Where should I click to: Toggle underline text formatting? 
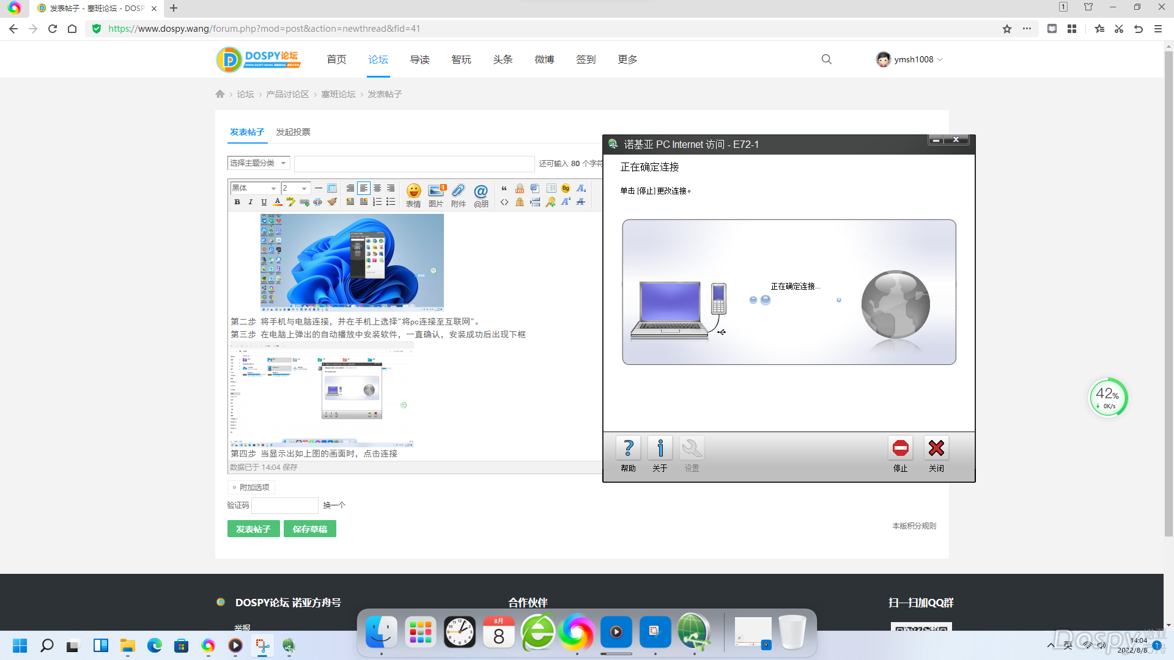point(264,202)
